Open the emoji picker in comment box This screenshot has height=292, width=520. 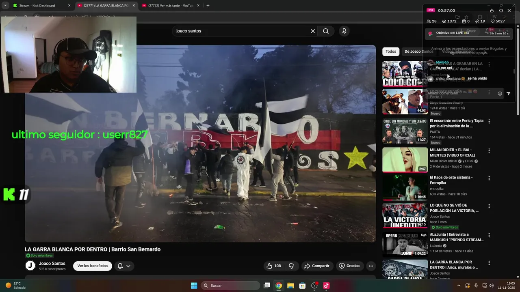500,93
